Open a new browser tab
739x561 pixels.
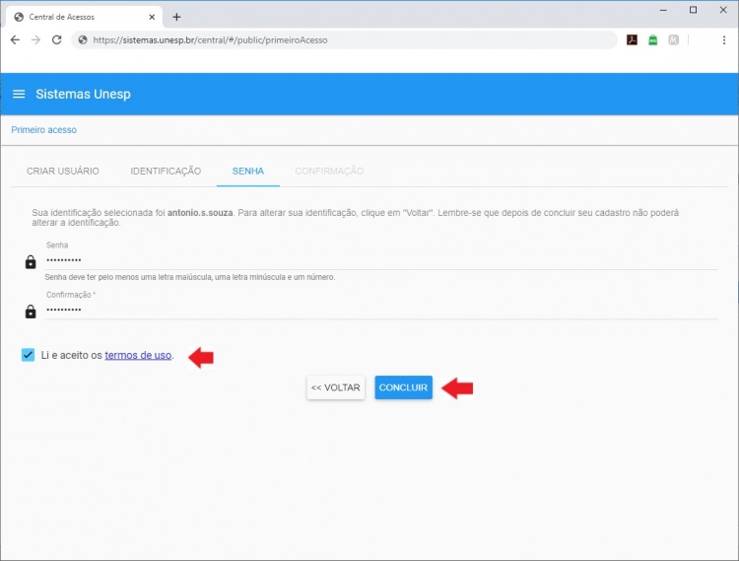(176, 17)
